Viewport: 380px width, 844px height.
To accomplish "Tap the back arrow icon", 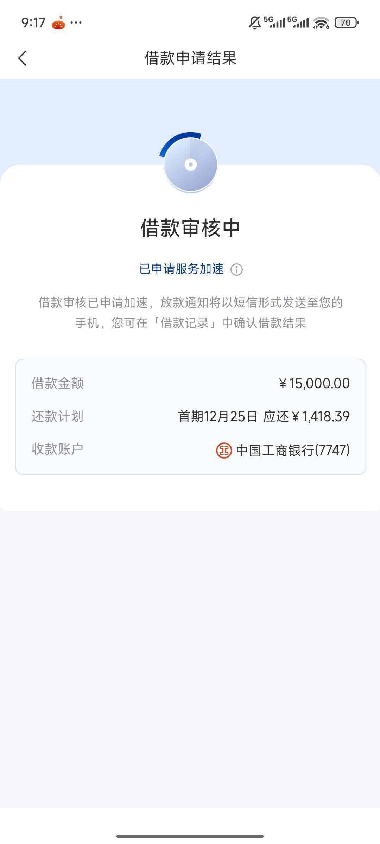I will (23, 58).
